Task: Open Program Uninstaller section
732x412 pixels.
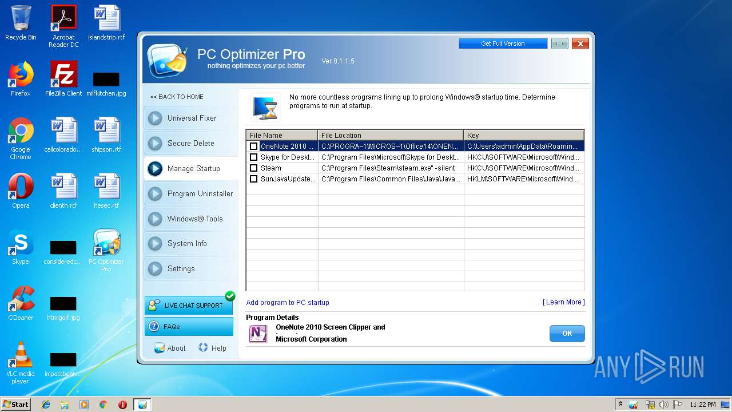Action: (x=191, y=193)
